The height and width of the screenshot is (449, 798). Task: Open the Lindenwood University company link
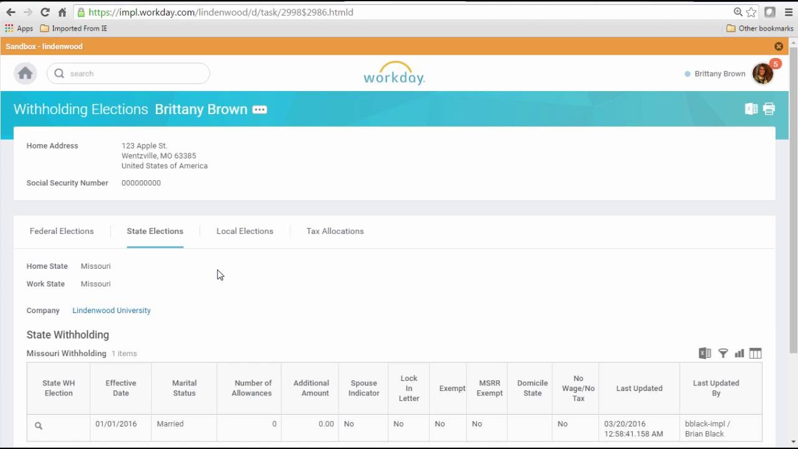click(x=112, y=311)
